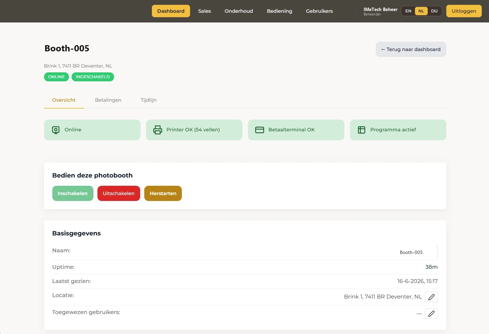
Task: Click the address under the Booth-005 heading
Action: (78, 66)
